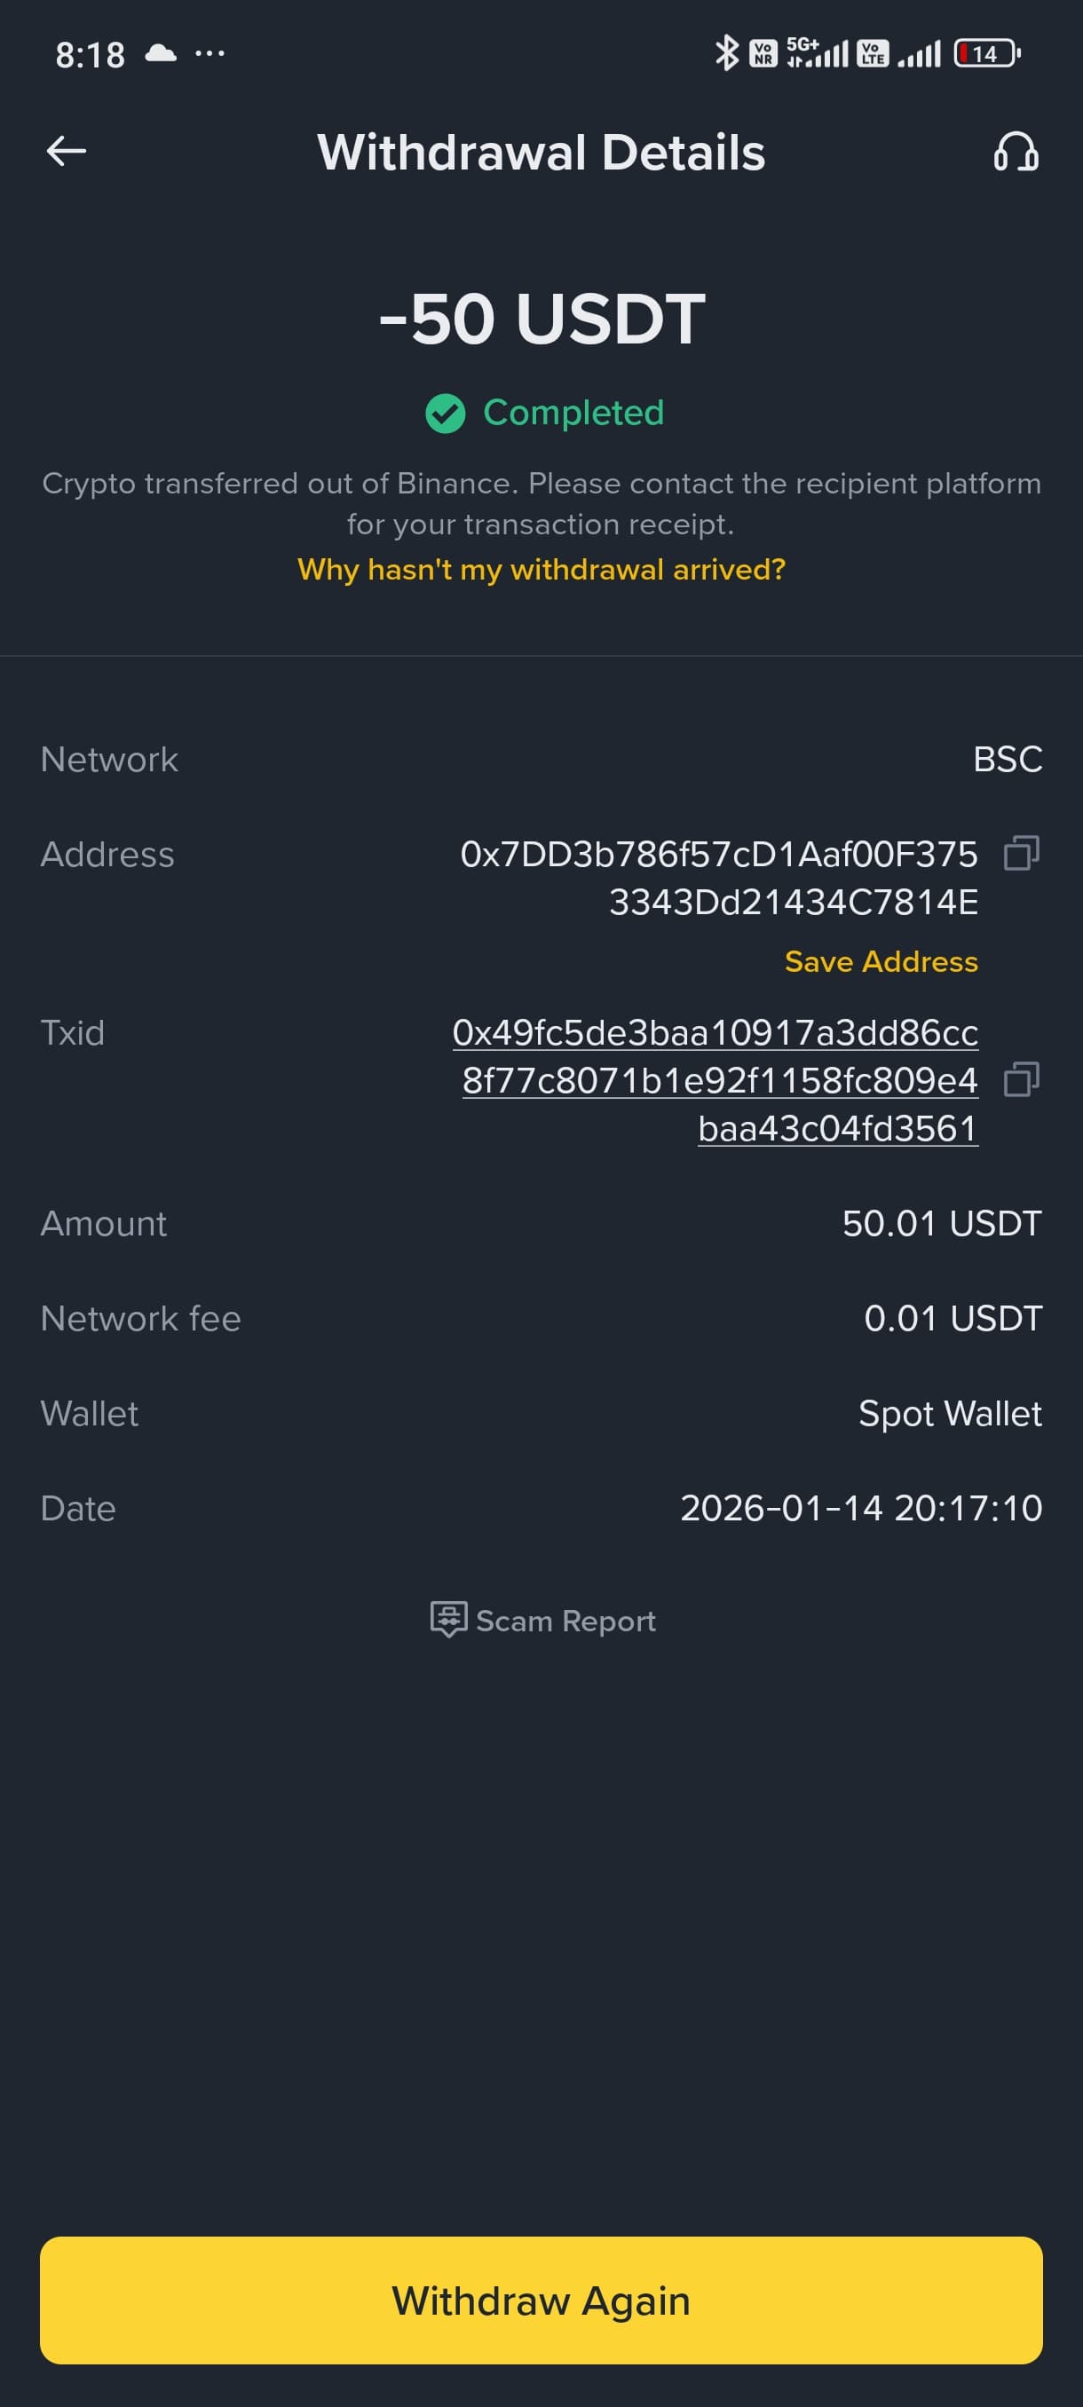This screenshot has width=1083, height=2407.
Task: Tap the Save Address link
Action: 881,961
